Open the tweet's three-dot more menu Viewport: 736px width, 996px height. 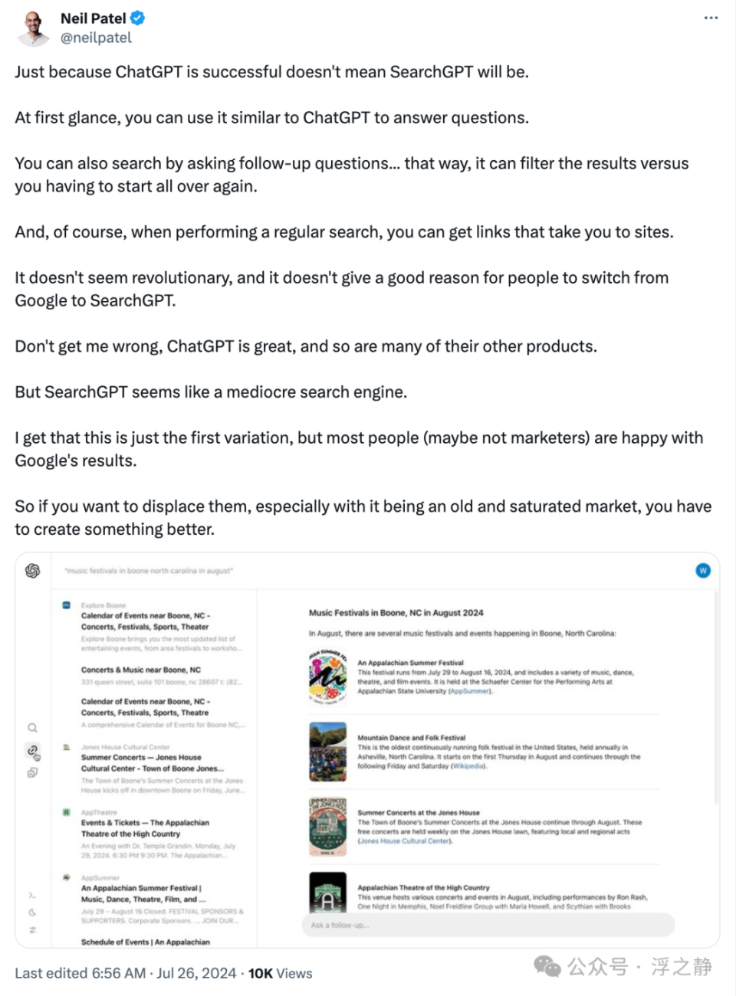(711, 18)
